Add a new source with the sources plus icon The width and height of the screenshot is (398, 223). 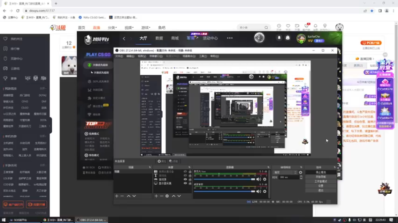coord(156,196)
